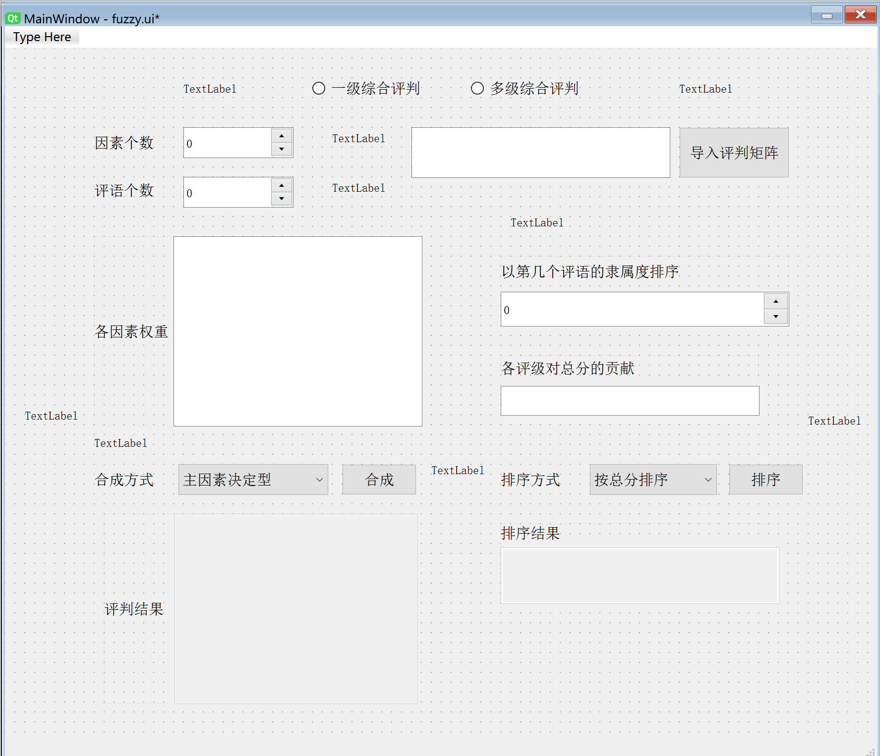Image resolution: width=880 pixels, height=756 pixels.
Task: Open the 按总分排序 combo box
Action: point(653,480)
